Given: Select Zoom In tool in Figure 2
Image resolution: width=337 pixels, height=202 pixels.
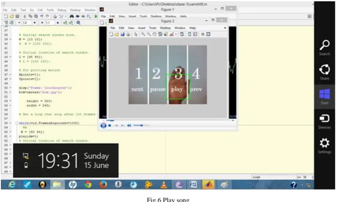Looking at the screenshot, I should [143, 34].
